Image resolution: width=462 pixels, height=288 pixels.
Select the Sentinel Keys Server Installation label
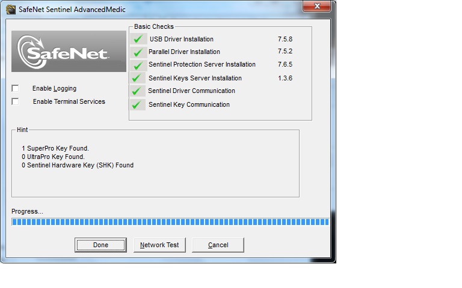[195, 78]
